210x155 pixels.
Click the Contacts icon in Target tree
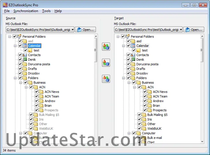[133, 55]
